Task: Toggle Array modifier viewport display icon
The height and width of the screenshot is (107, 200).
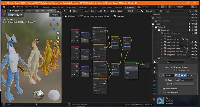Action: click(182, 75)
